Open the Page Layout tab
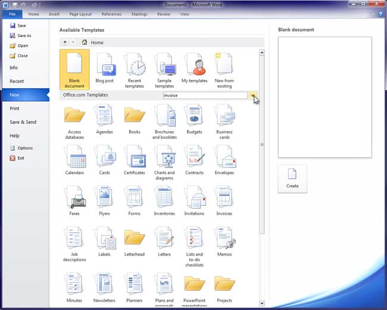387x310 pixels. point(80,14)
